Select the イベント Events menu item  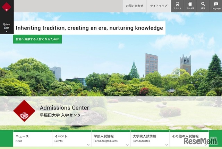[72, 138]
